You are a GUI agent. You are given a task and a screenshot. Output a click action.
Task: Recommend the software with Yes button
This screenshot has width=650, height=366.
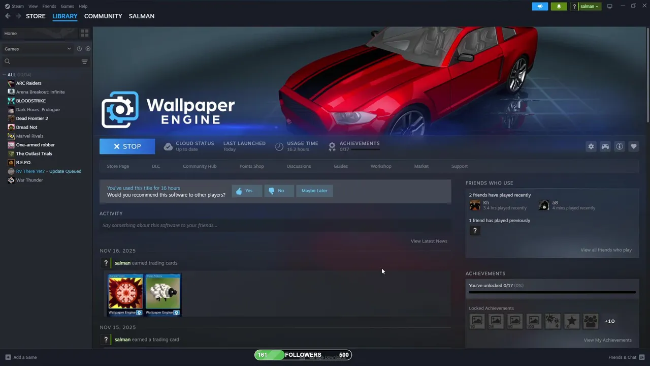point(247,191)
